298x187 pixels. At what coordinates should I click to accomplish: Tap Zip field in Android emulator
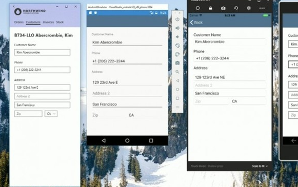pos(109,115)
